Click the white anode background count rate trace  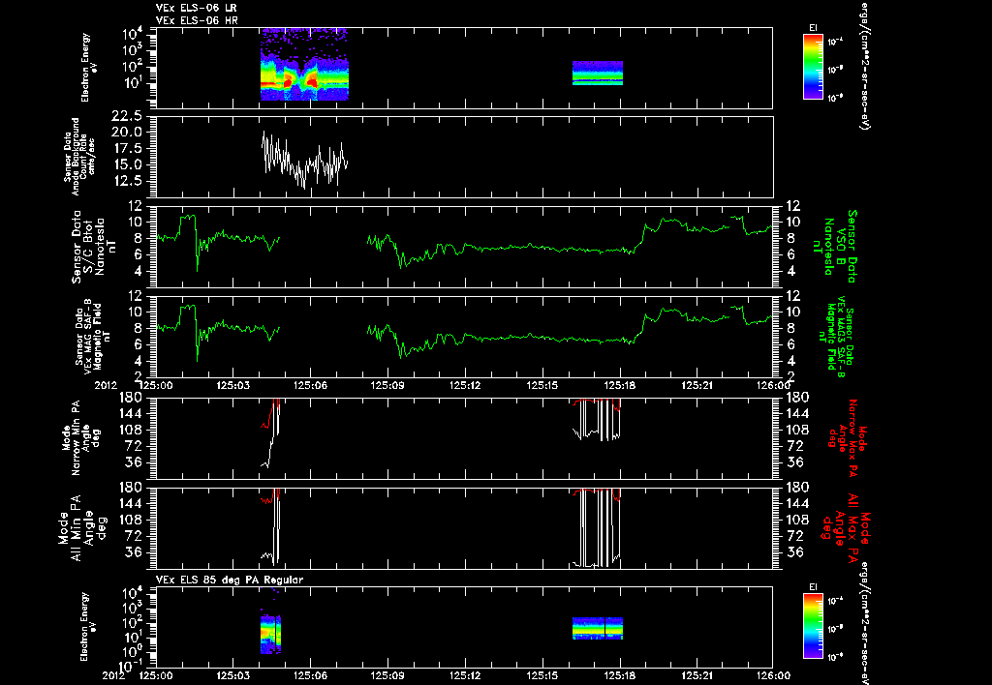click(304, 160)
